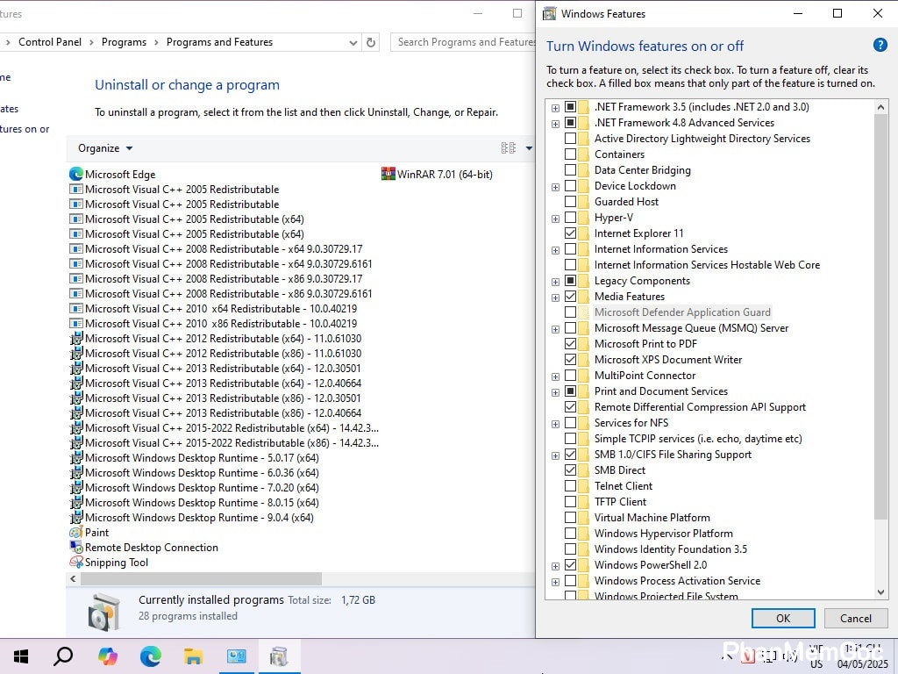Enable the Telnet Client checkbox

(x=571, y=486)
